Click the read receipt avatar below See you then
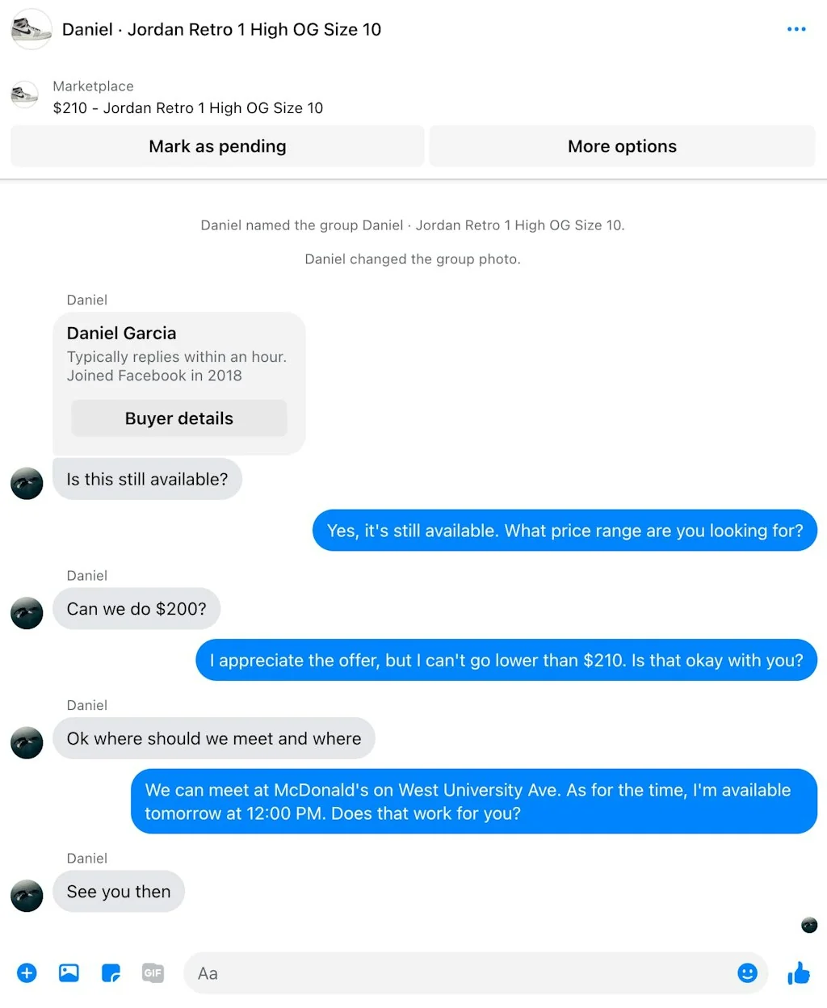827x1008 pixels. (808, 925)
